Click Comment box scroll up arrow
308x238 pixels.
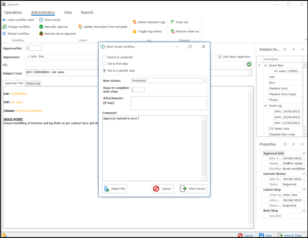[204, 118]
